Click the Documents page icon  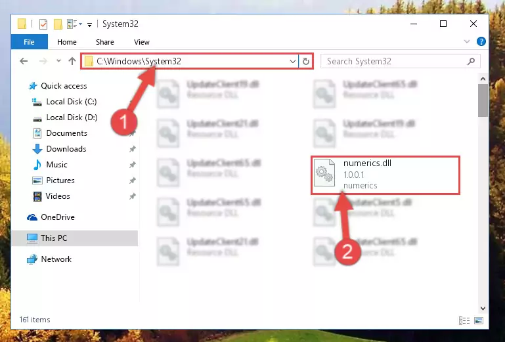pos(37,133)
